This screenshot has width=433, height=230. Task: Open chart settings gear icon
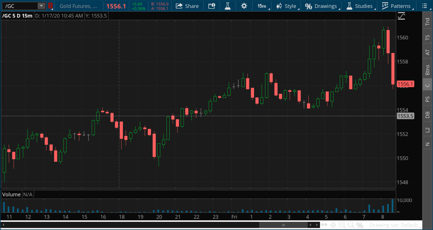[244, 6]
